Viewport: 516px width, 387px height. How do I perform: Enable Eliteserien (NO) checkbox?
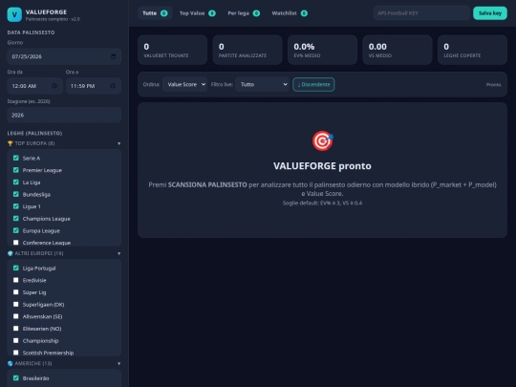(x=16, y=329)
